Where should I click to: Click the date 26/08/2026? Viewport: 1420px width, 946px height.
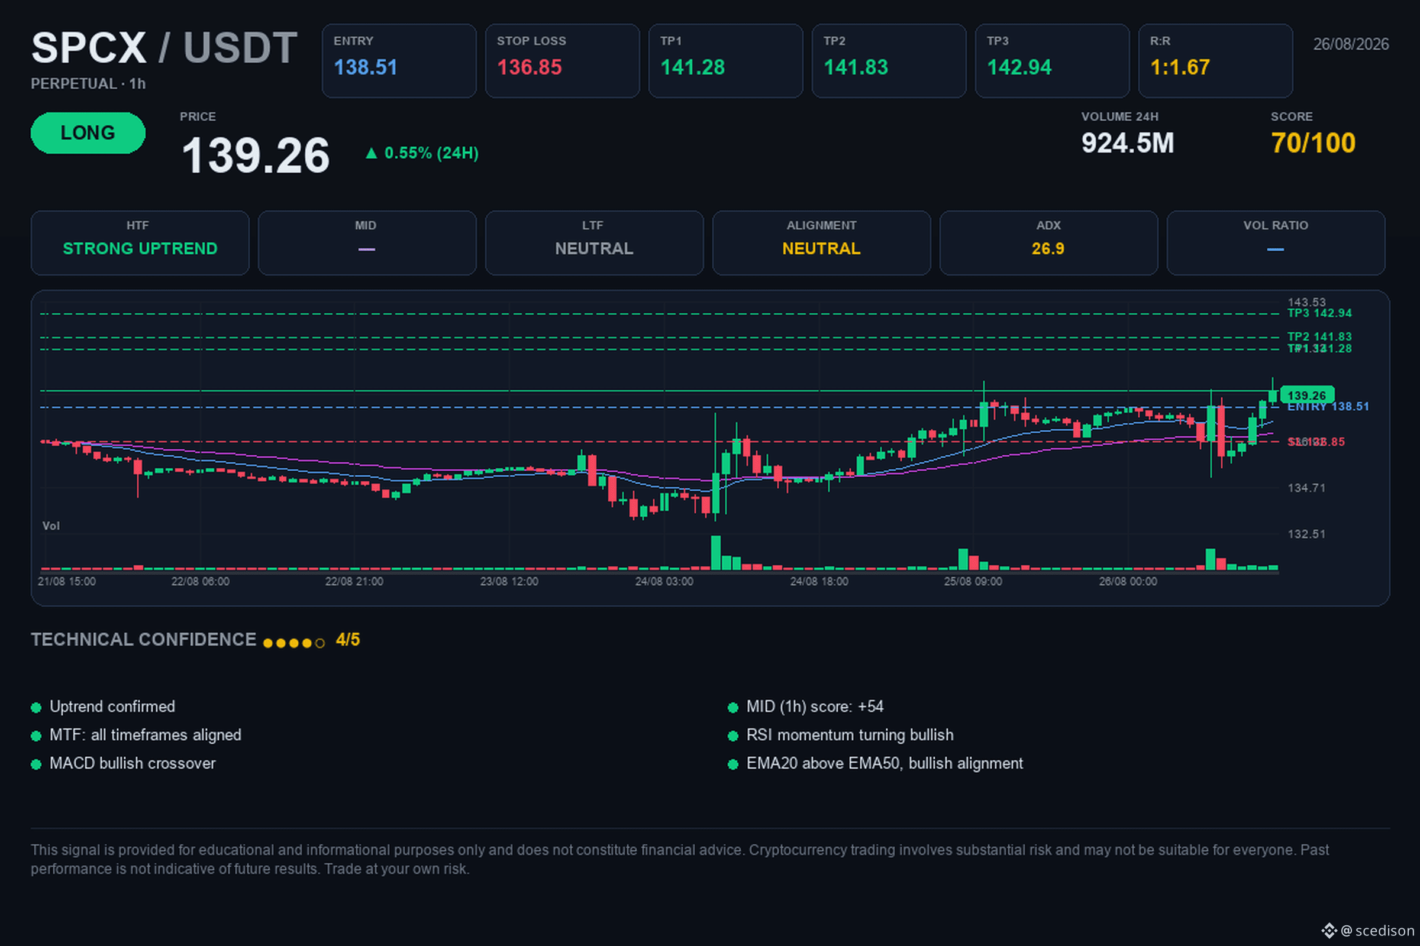[x=1351, y=44]
